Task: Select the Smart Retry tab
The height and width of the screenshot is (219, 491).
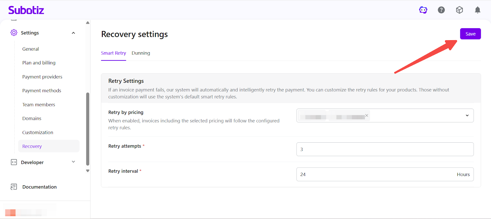Action: click(x=114, y=53)
